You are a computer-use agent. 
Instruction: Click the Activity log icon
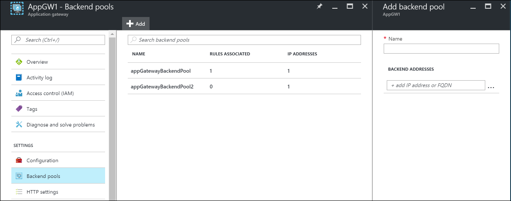click(x=19, y=78)
